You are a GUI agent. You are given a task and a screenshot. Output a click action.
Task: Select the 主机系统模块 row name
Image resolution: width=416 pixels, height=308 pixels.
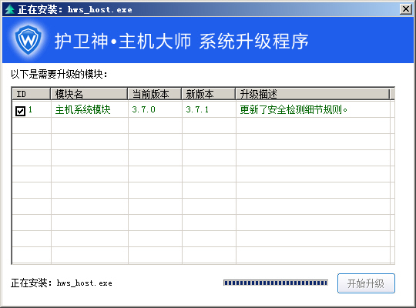tap(82, 109)
